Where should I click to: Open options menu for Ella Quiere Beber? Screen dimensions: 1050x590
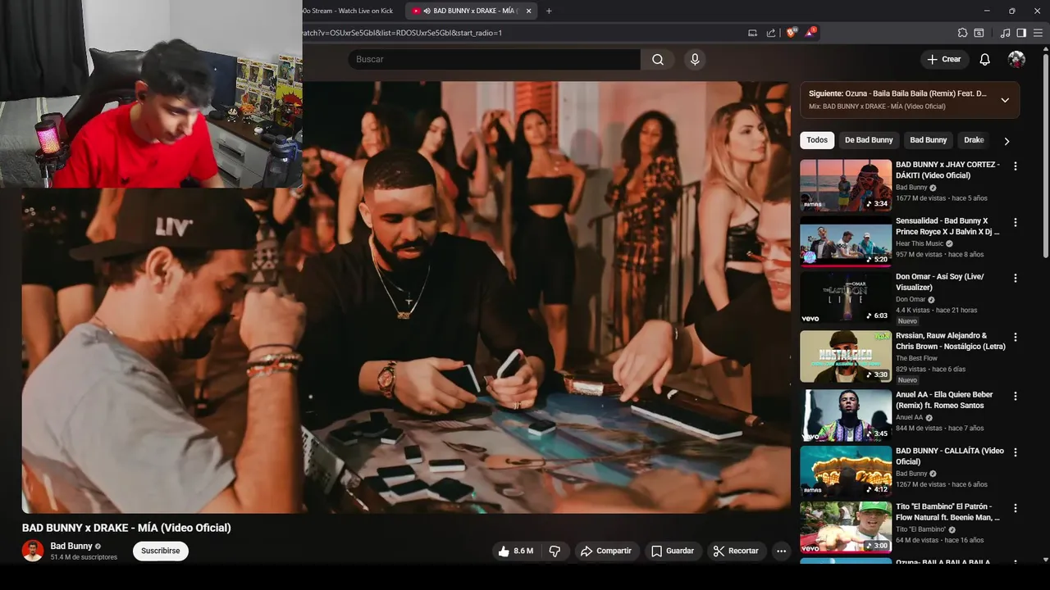(x=1016, y=396)
